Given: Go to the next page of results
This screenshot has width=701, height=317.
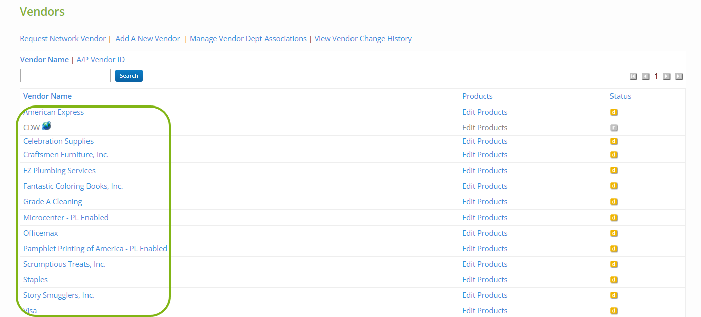Looking at the screenshot, I should 667,77.
